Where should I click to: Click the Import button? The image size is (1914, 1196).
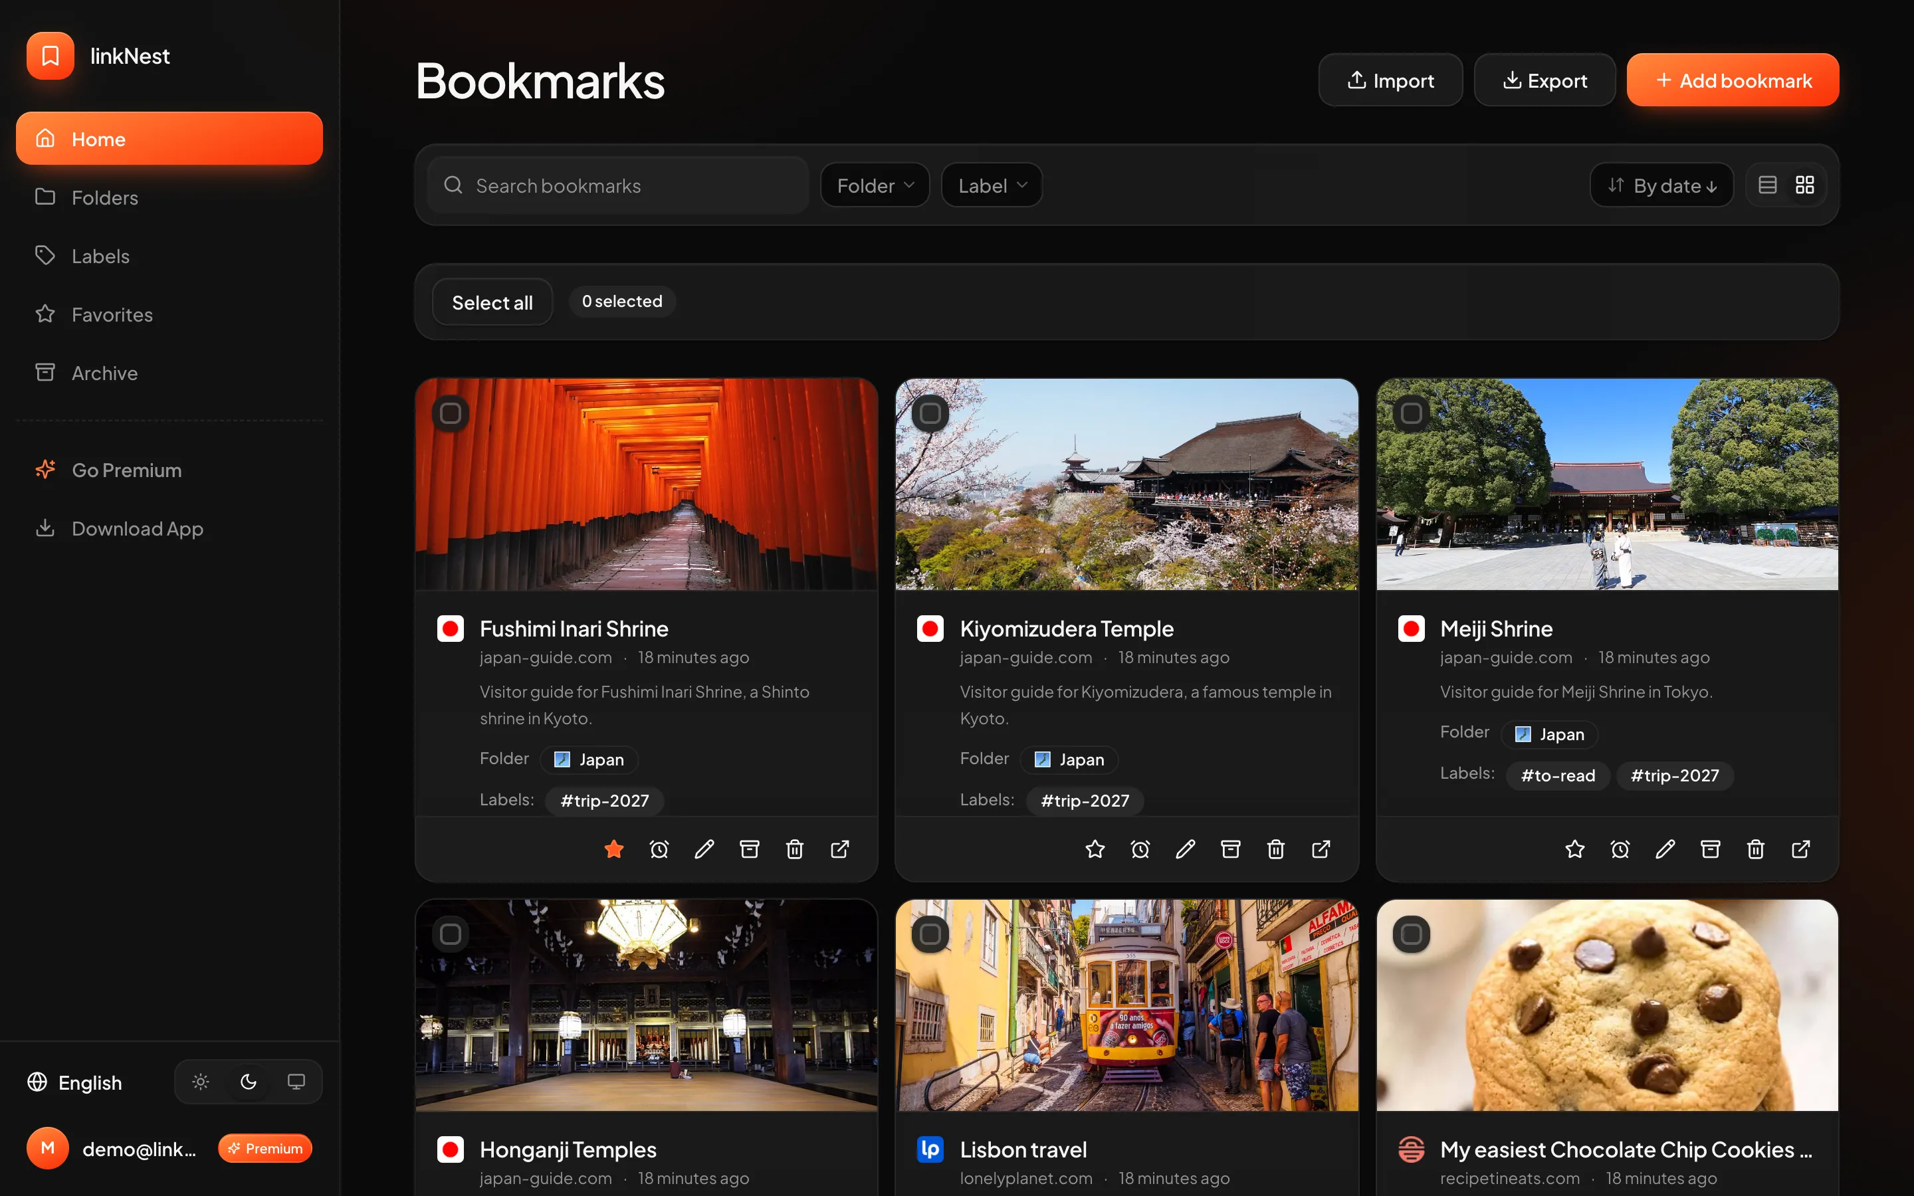click(1390, 80)
